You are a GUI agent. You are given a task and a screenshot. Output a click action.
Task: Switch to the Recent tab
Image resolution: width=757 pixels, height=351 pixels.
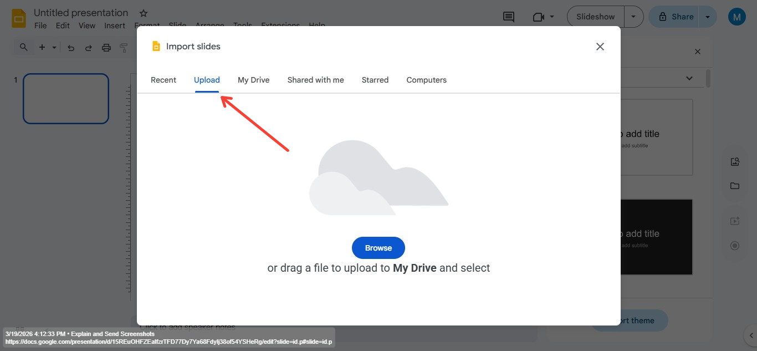(163, 80)
